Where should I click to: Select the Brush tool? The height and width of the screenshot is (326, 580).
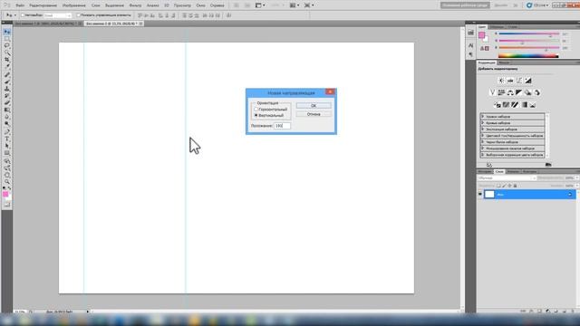pyautogui.click(x=7, y=81)
